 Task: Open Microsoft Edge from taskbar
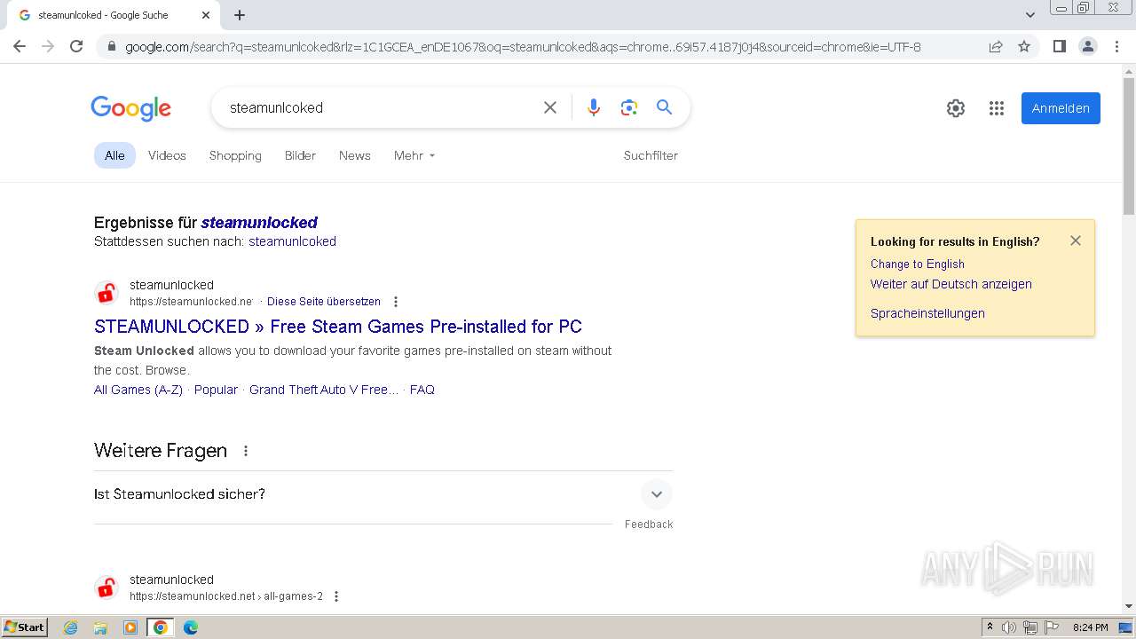pyautogui.click(x=191, y=627)
